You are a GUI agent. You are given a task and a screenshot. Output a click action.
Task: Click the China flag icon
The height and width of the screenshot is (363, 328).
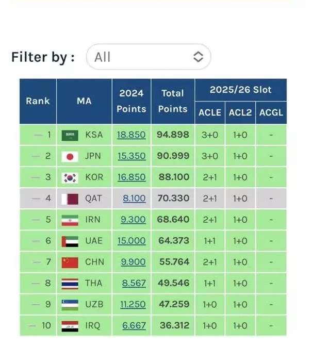point(70,262)
